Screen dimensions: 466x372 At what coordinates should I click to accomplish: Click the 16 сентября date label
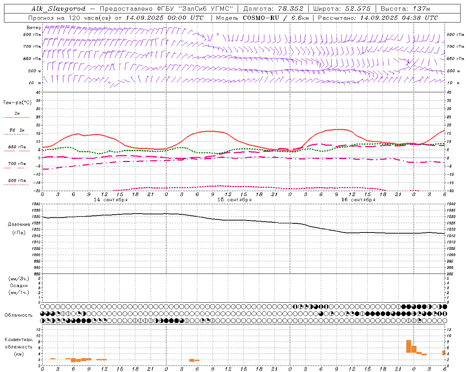click(358, 200)
